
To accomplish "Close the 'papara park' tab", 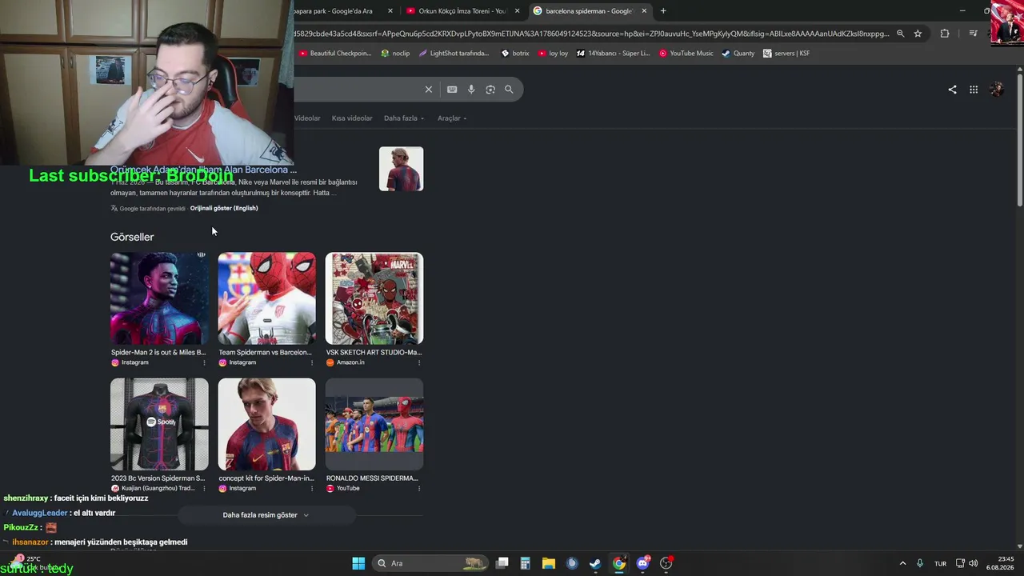I will pos(390,11).
